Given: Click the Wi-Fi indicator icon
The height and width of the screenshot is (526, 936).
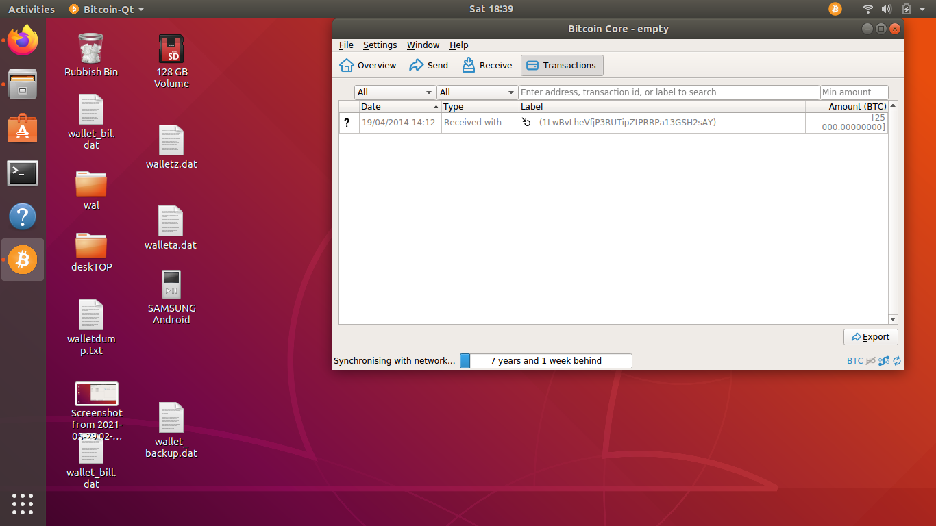Looking at the screenshot, I should [868, 9].
